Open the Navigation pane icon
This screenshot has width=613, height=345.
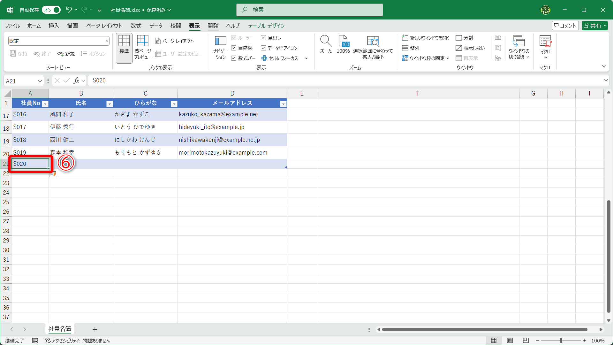pos(220,47)
